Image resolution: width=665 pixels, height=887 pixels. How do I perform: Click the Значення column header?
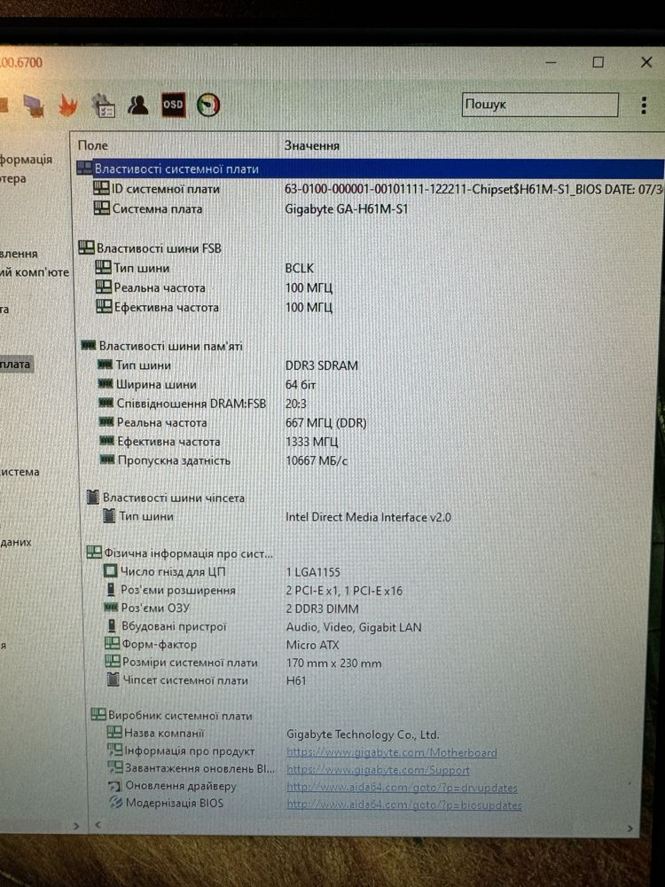tap(311, 146)
